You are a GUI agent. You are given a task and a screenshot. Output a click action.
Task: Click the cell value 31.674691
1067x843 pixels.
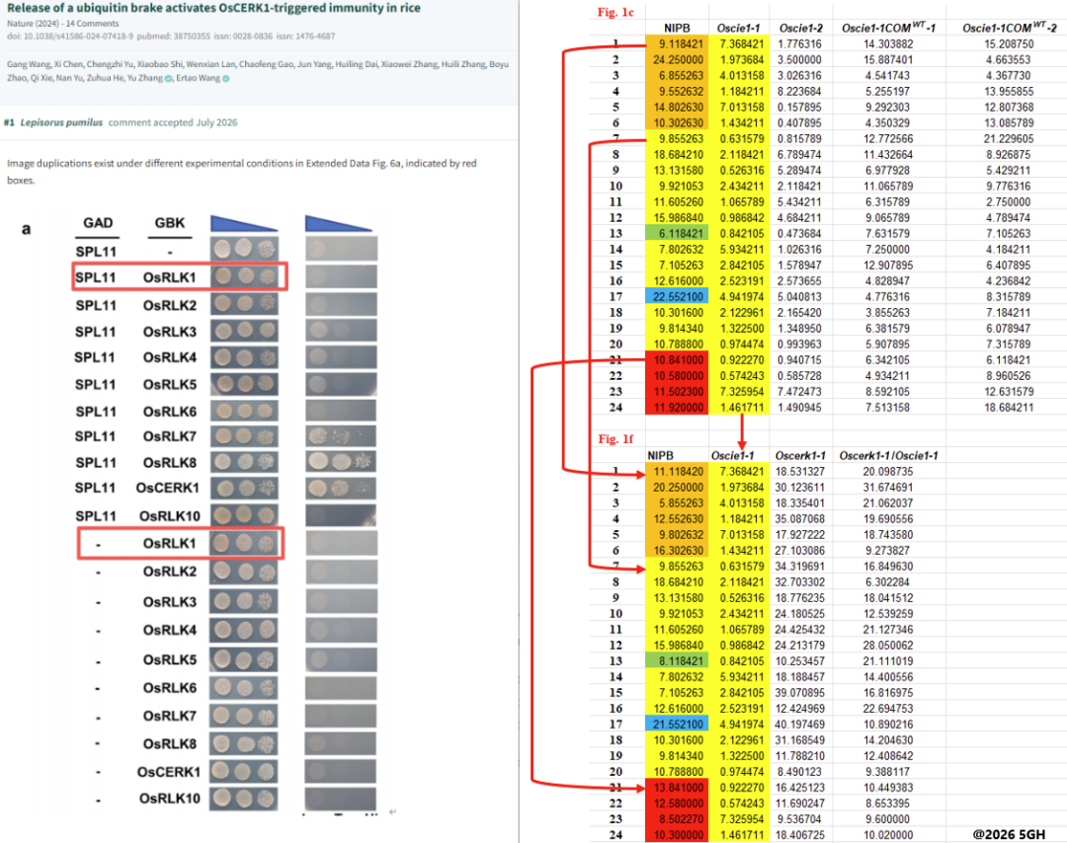click(888, 488)
